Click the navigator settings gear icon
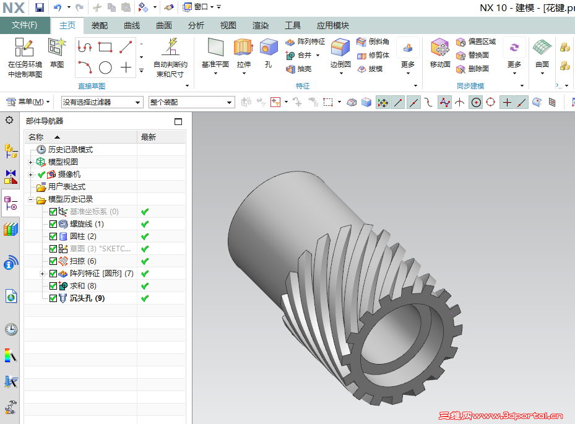 [9, 120]
